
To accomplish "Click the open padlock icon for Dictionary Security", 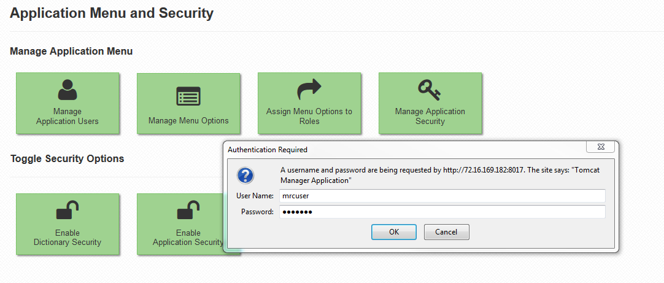I will (x=68, y=211).
